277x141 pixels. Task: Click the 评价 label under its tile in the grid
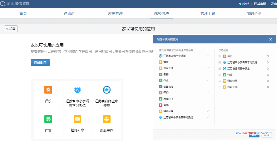48,101
